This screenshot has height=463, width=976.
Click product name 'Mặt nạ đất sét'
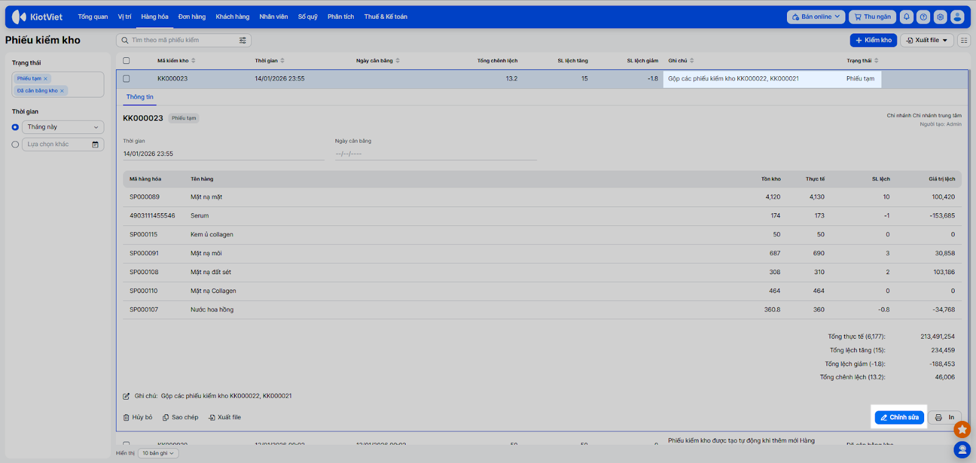point(211,272)
